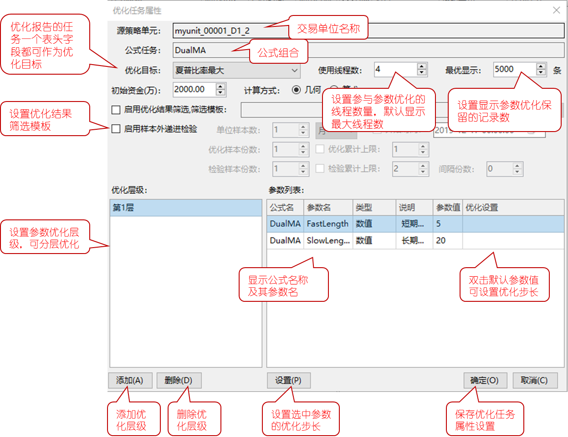The image size is (568, 437).
Task: Increase 使用线程数 with the up arrow
Action: (x=422, y=66)
